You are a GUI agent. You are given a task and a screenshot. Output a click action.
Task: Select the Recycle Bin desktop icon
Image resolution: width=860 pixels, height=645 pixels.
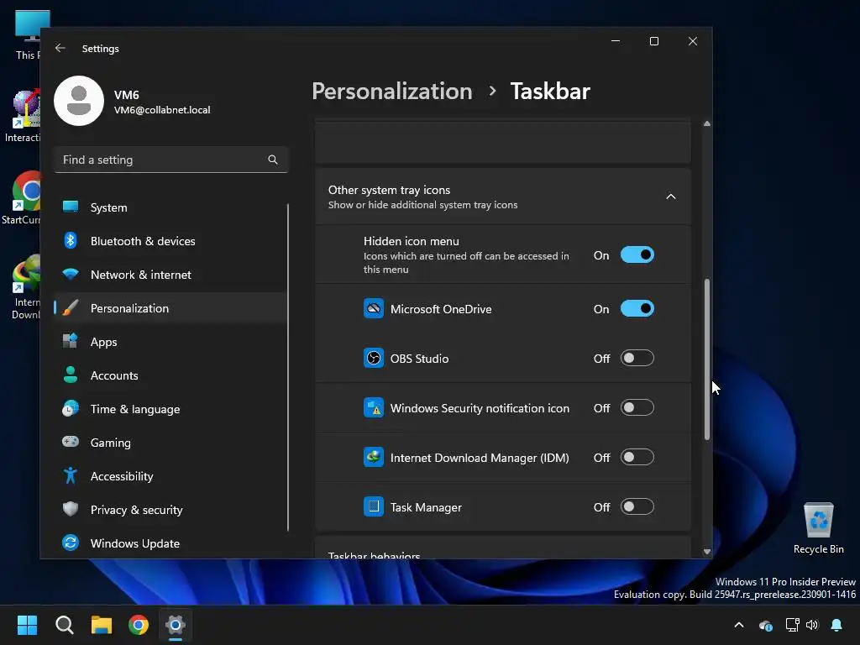point(818,527)
